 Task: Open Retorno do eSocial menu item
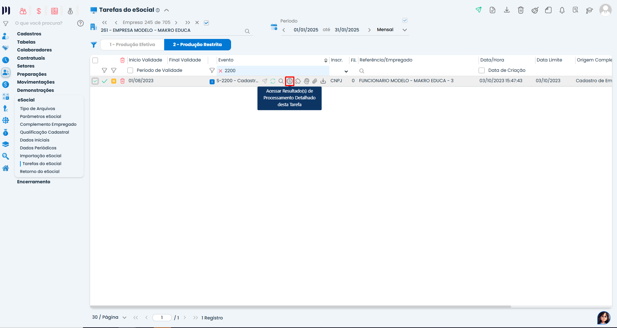pyautogui.click(x=40, y=172)
